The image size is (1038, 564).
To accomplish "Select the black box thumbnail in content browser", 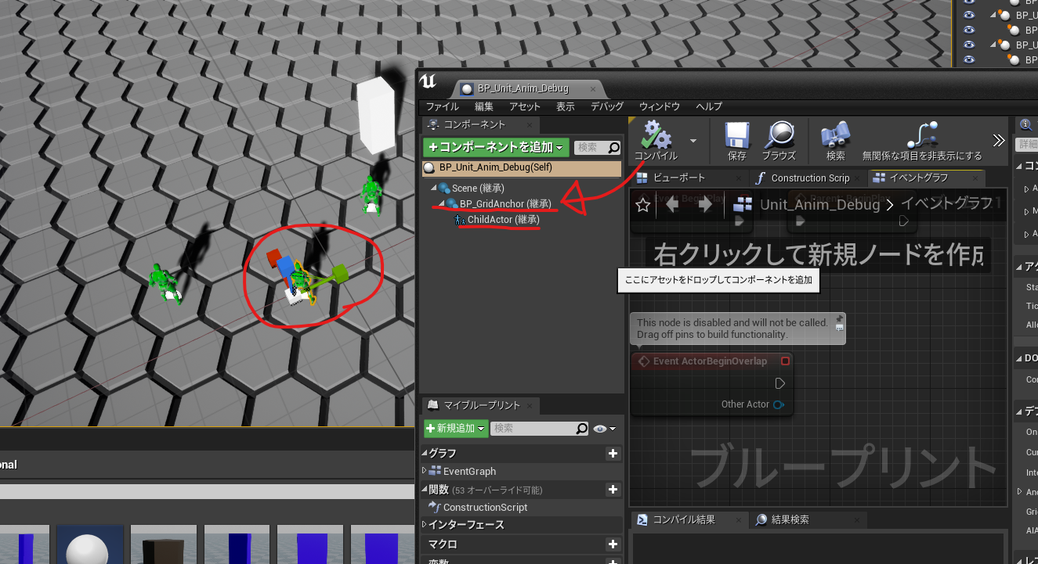I will point(163,545).
